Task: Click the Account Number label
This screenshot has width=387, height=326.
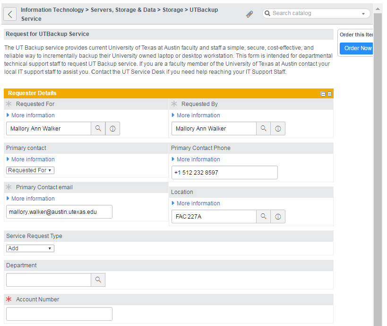Action: [37, 300]
